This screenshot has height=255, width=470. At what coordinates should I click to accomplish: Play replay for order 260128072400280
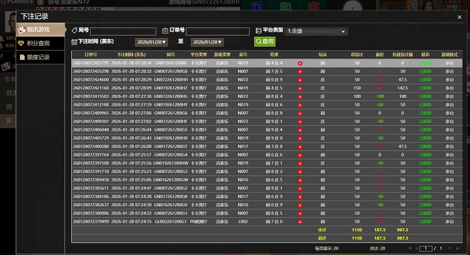pyautogui.click(x=300, y=146)
